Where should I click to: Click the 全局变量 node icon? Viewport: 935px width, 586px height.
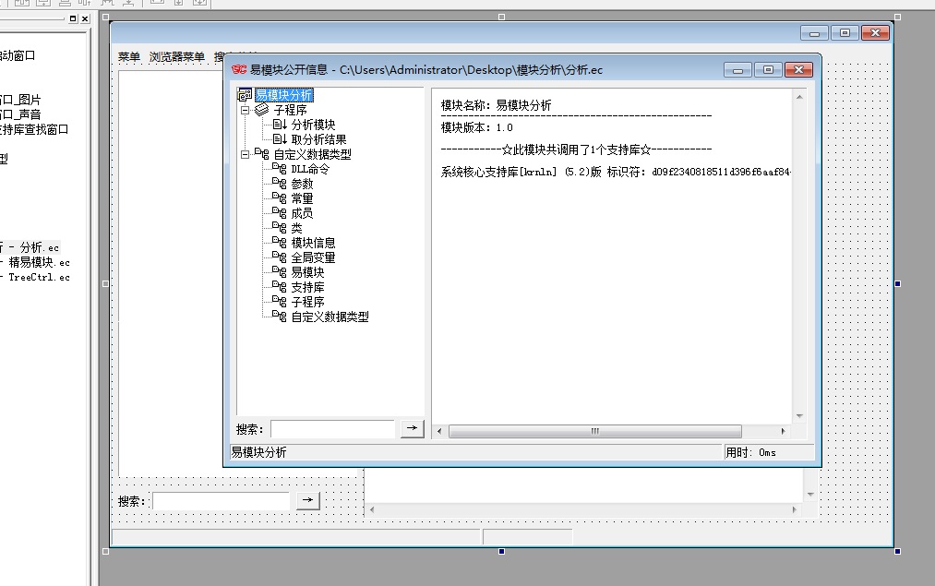tap(280, 257)
